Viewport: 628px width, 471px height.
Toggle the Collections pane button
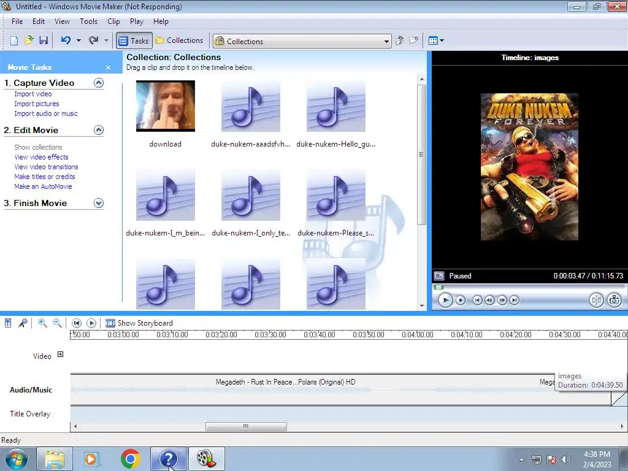pyautogui.click(x=179, y=40)
